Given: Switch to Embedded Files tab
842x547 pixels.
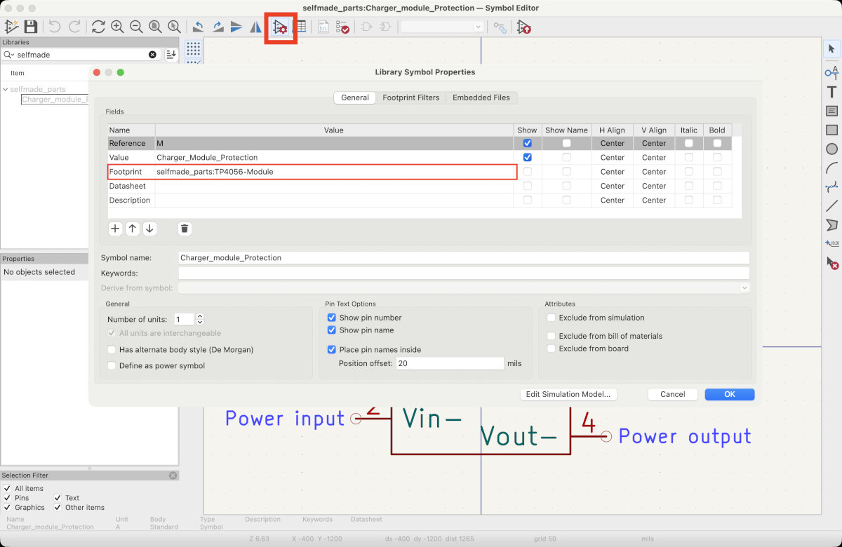Looking at the screenshot, I should coord(481,97).
